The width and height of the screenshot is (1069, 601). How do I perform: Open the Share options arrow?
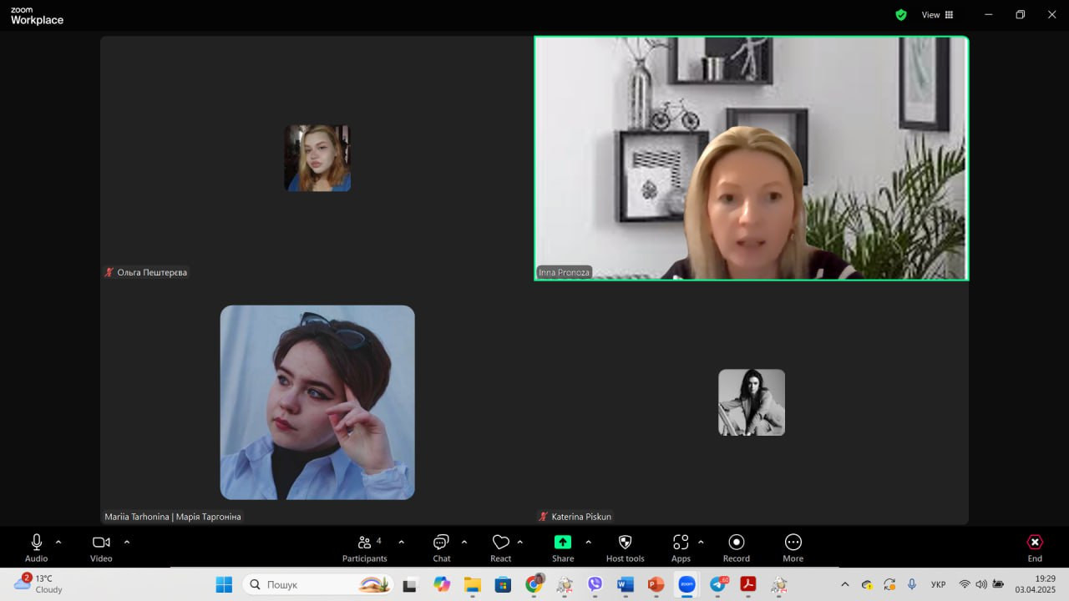click(x=588, y=542)
